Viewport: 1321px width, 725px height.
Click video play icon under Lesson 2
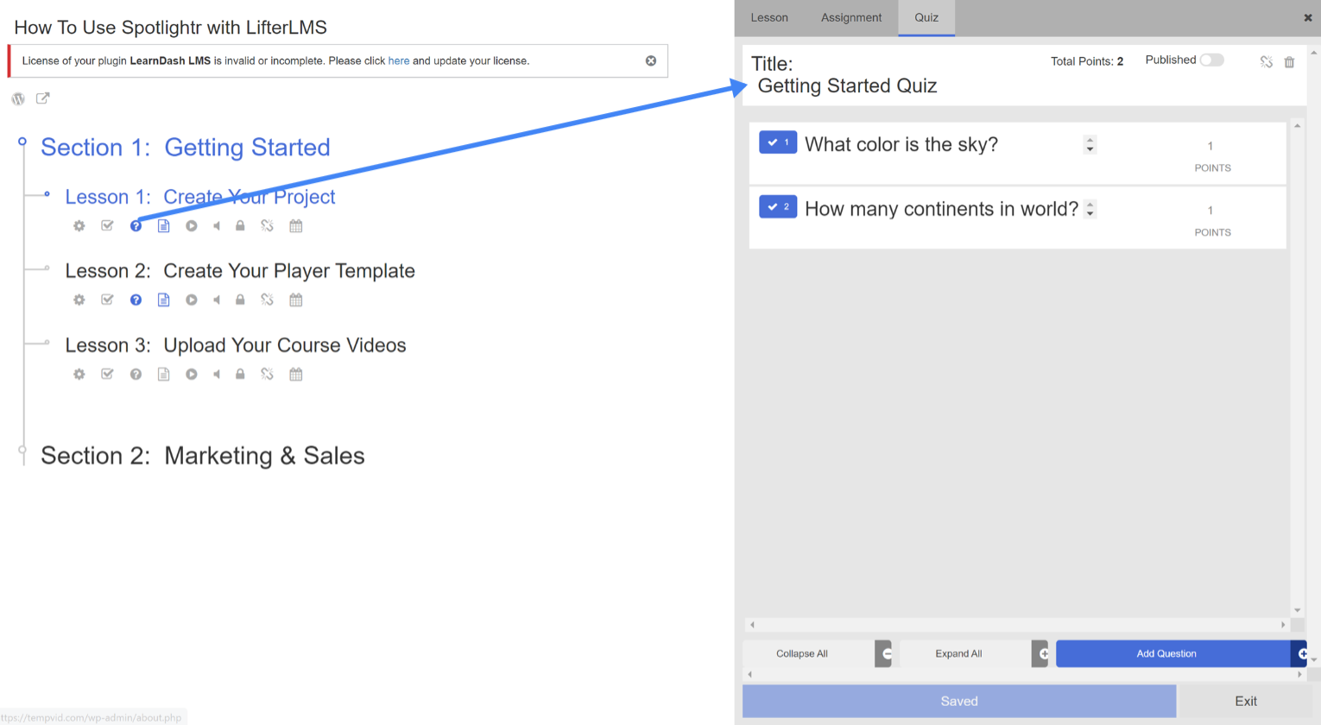(192, 300)
